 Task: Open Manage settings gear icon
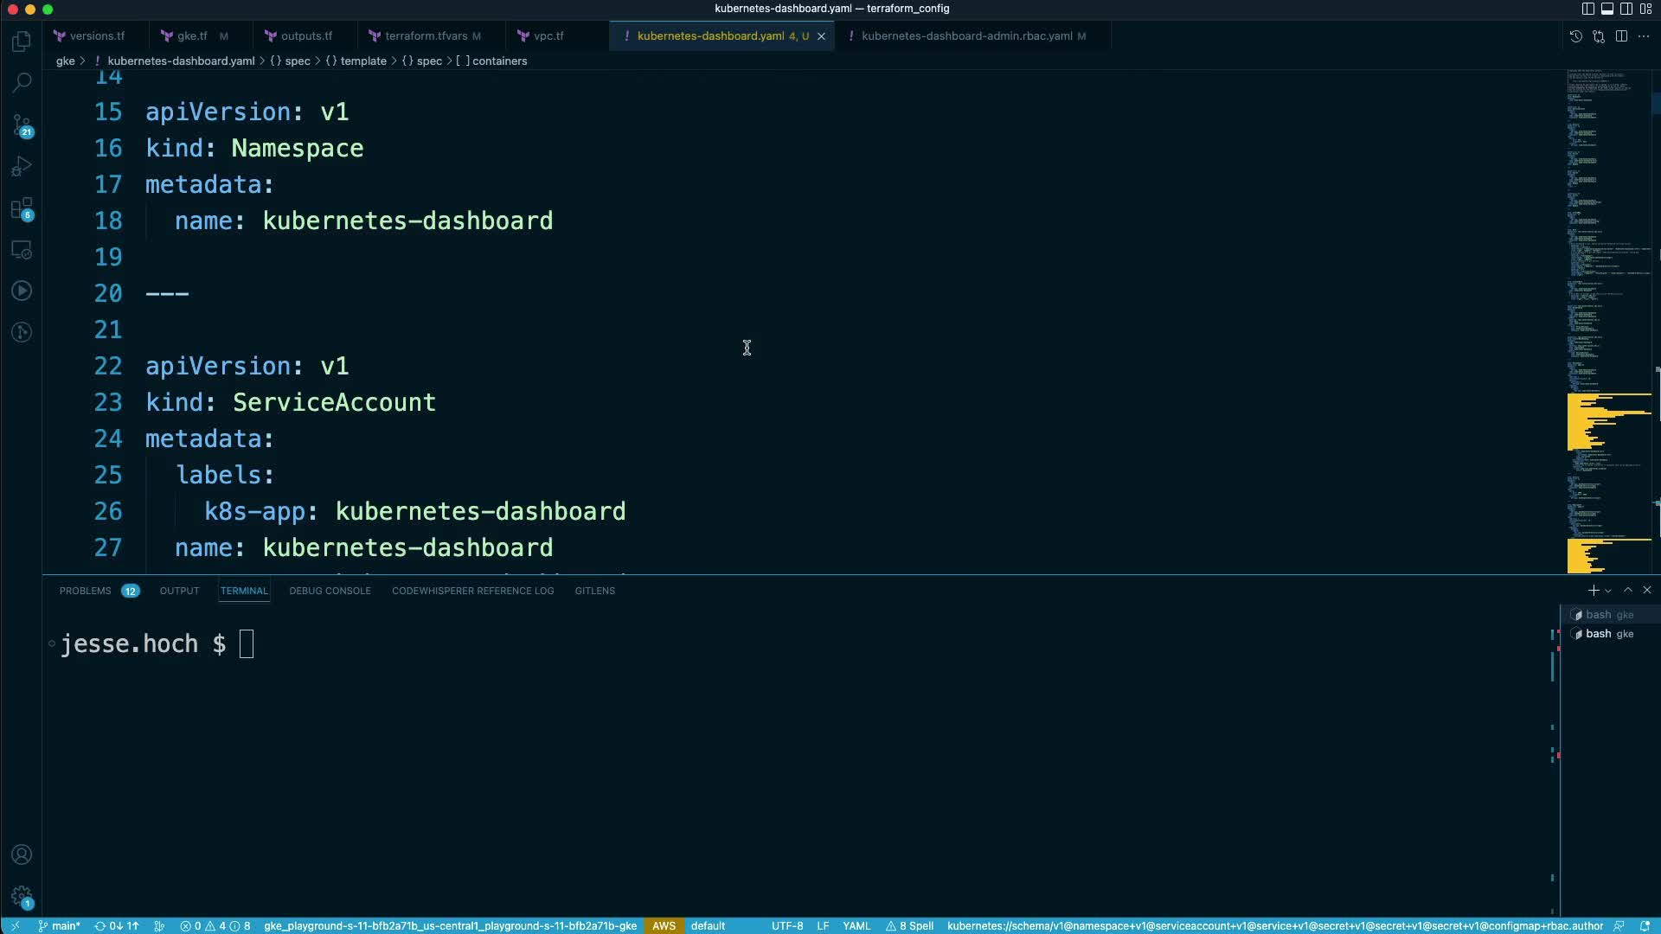[x=22, y=896]
